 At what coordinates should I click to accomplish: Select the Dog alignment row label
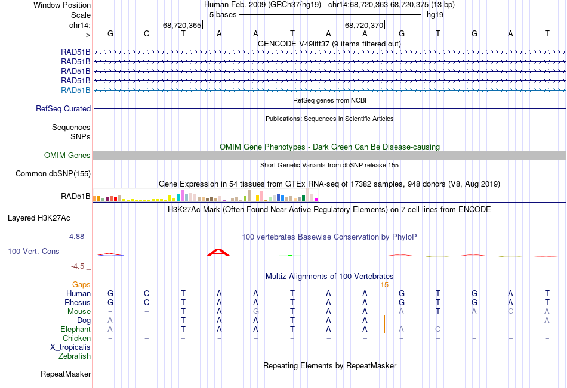tap(84, 321)
